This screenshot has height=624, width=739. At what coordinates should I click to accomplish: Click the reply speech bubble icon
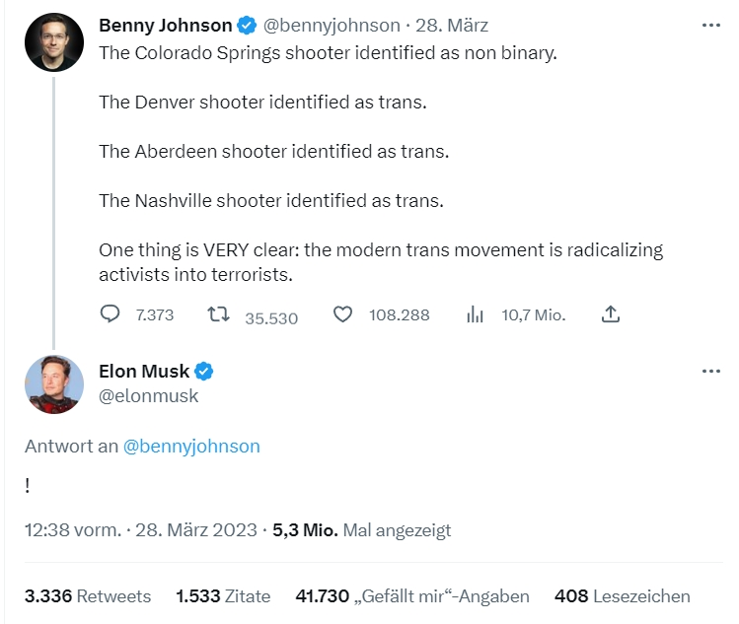coord(111,314)
